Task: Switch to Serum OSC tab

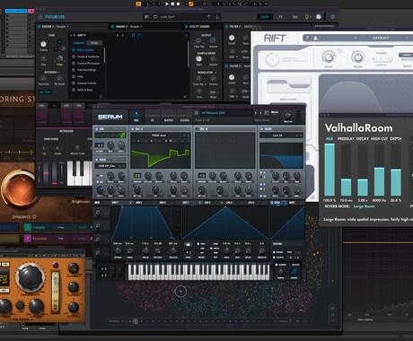Action: (136, 117)
